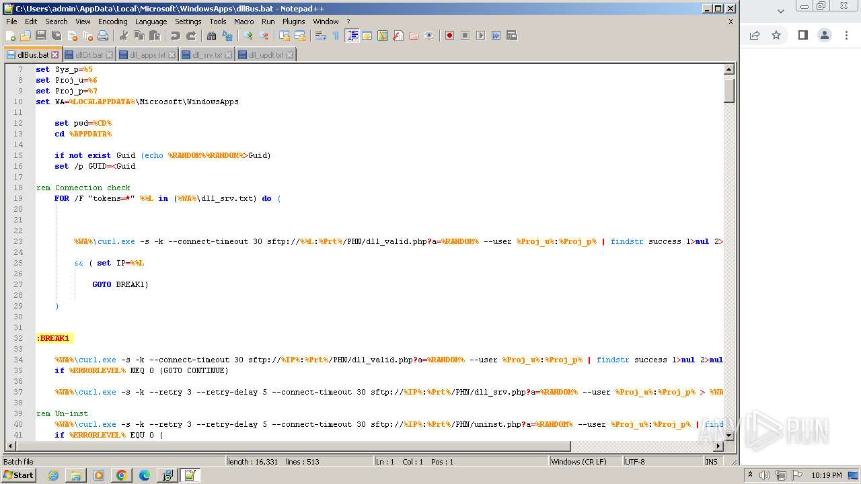Play back the recorded macro

[480, 36]
